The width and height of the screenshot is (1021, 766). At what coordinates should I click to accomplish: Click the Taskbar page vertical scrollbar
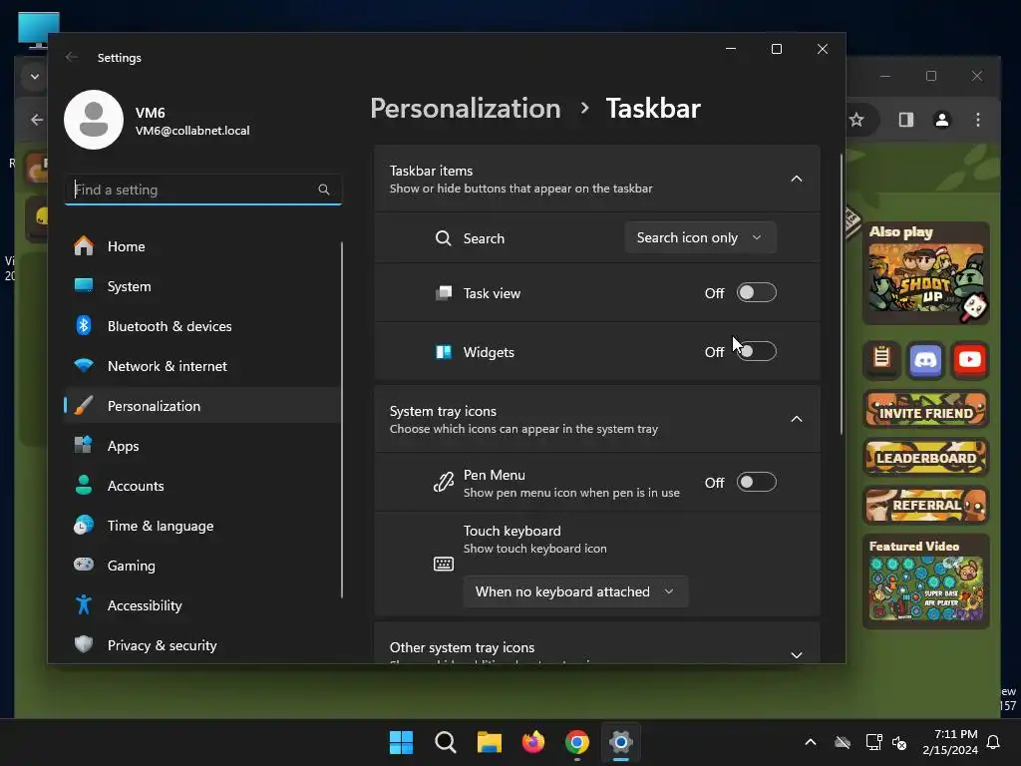pyautogui.click(x=842, y=294)
